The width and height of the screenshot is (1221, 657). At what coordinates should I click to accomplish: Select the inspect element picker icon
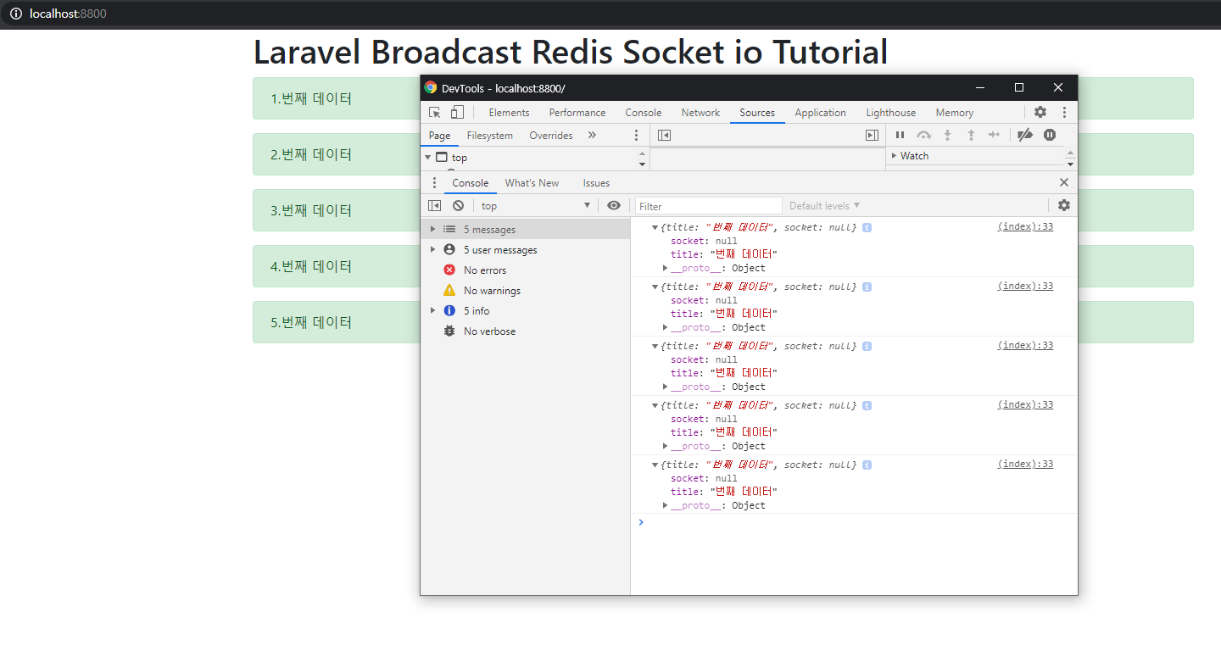(x=435, y=112)
